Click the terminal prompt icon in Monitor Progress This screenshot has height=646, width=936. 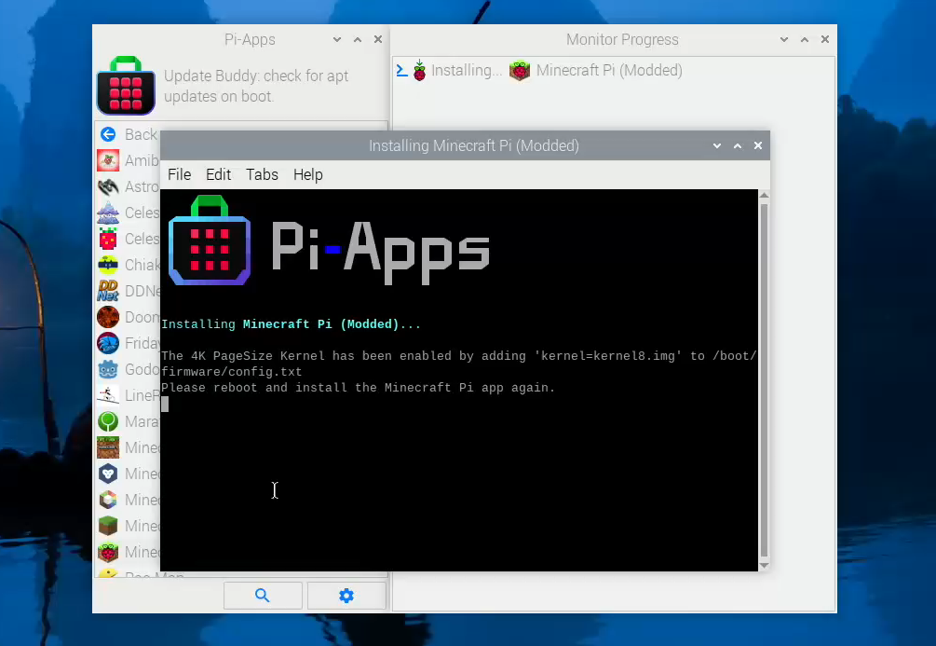pos(402,71)
